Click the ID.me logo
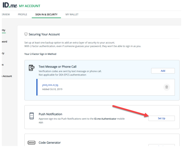The image size is (183, 149). [x=10, y=5]
